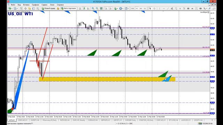Switch chart to Line Chart mode
The width and height of the screenshot is (223, 125).
click(x=88, y=8)
